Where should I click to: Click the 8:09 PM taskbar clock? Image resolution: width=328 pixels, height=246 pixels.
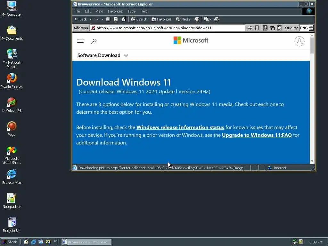pos(316,242)
